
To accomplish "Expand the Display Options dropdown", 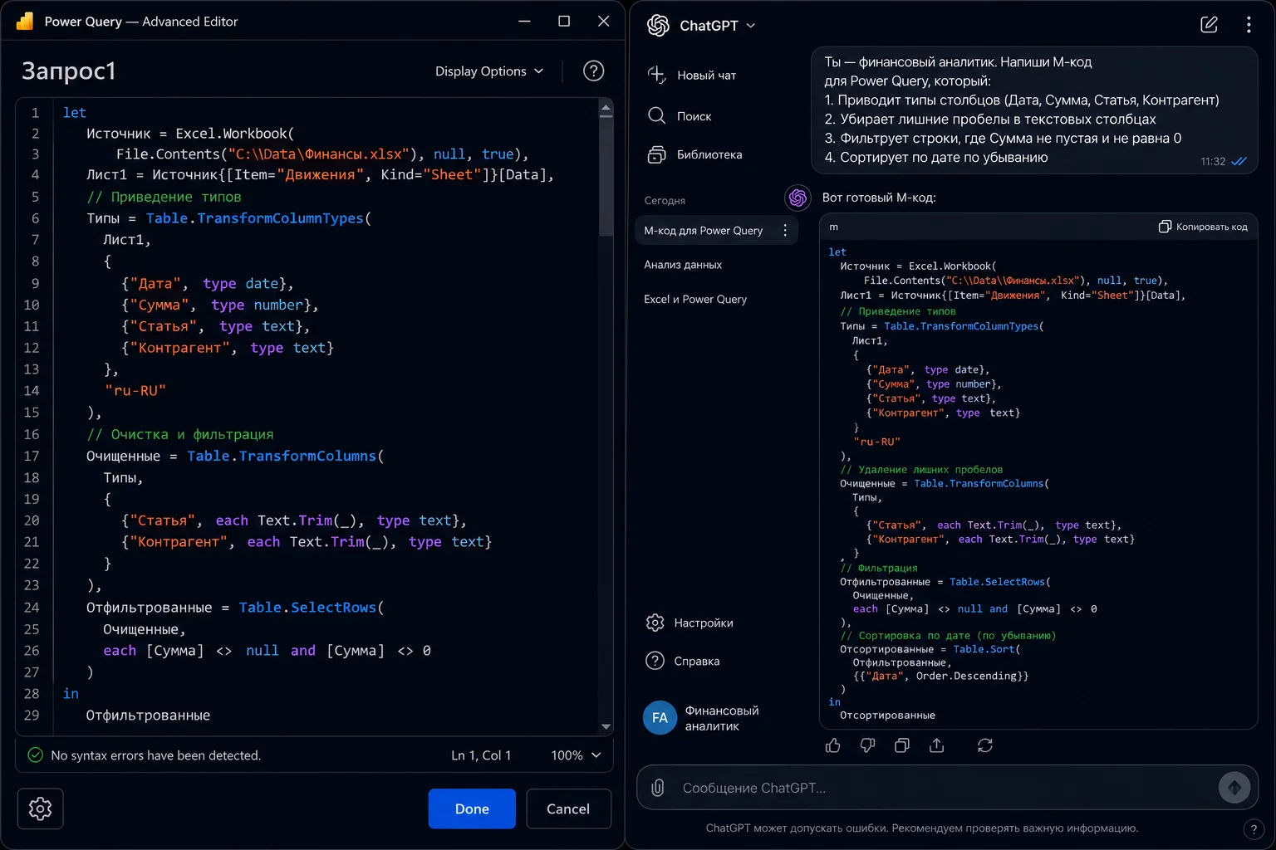I will 489,71.
